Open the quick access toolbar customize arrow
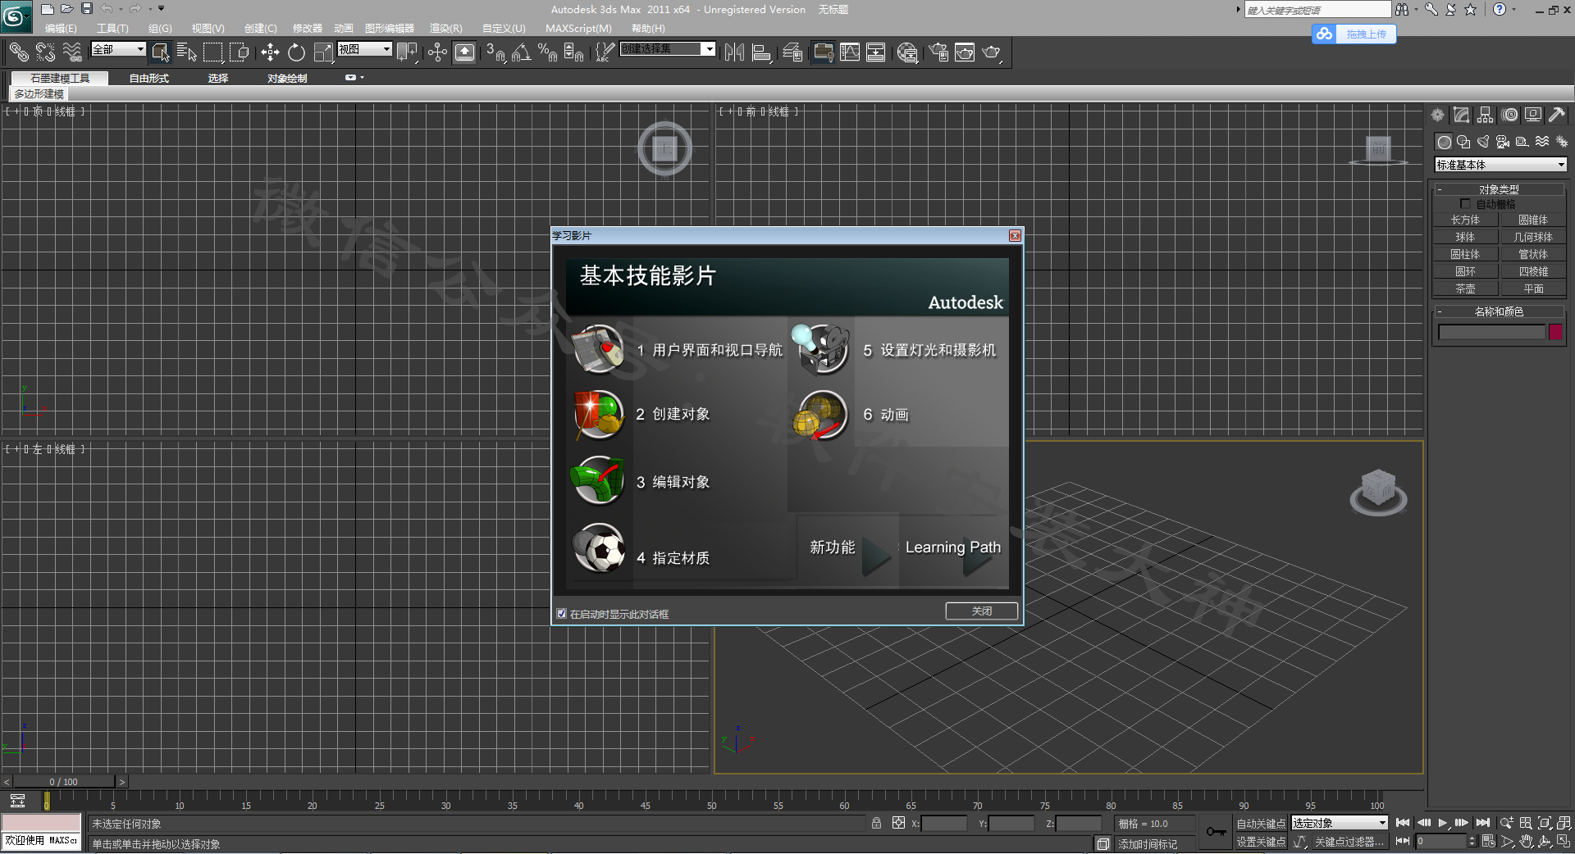The image size is (1575, 854). 161,9
